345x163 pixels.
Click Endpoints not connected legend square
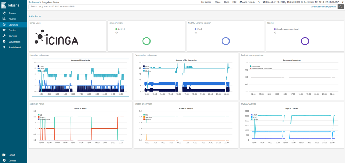(251, 69)
